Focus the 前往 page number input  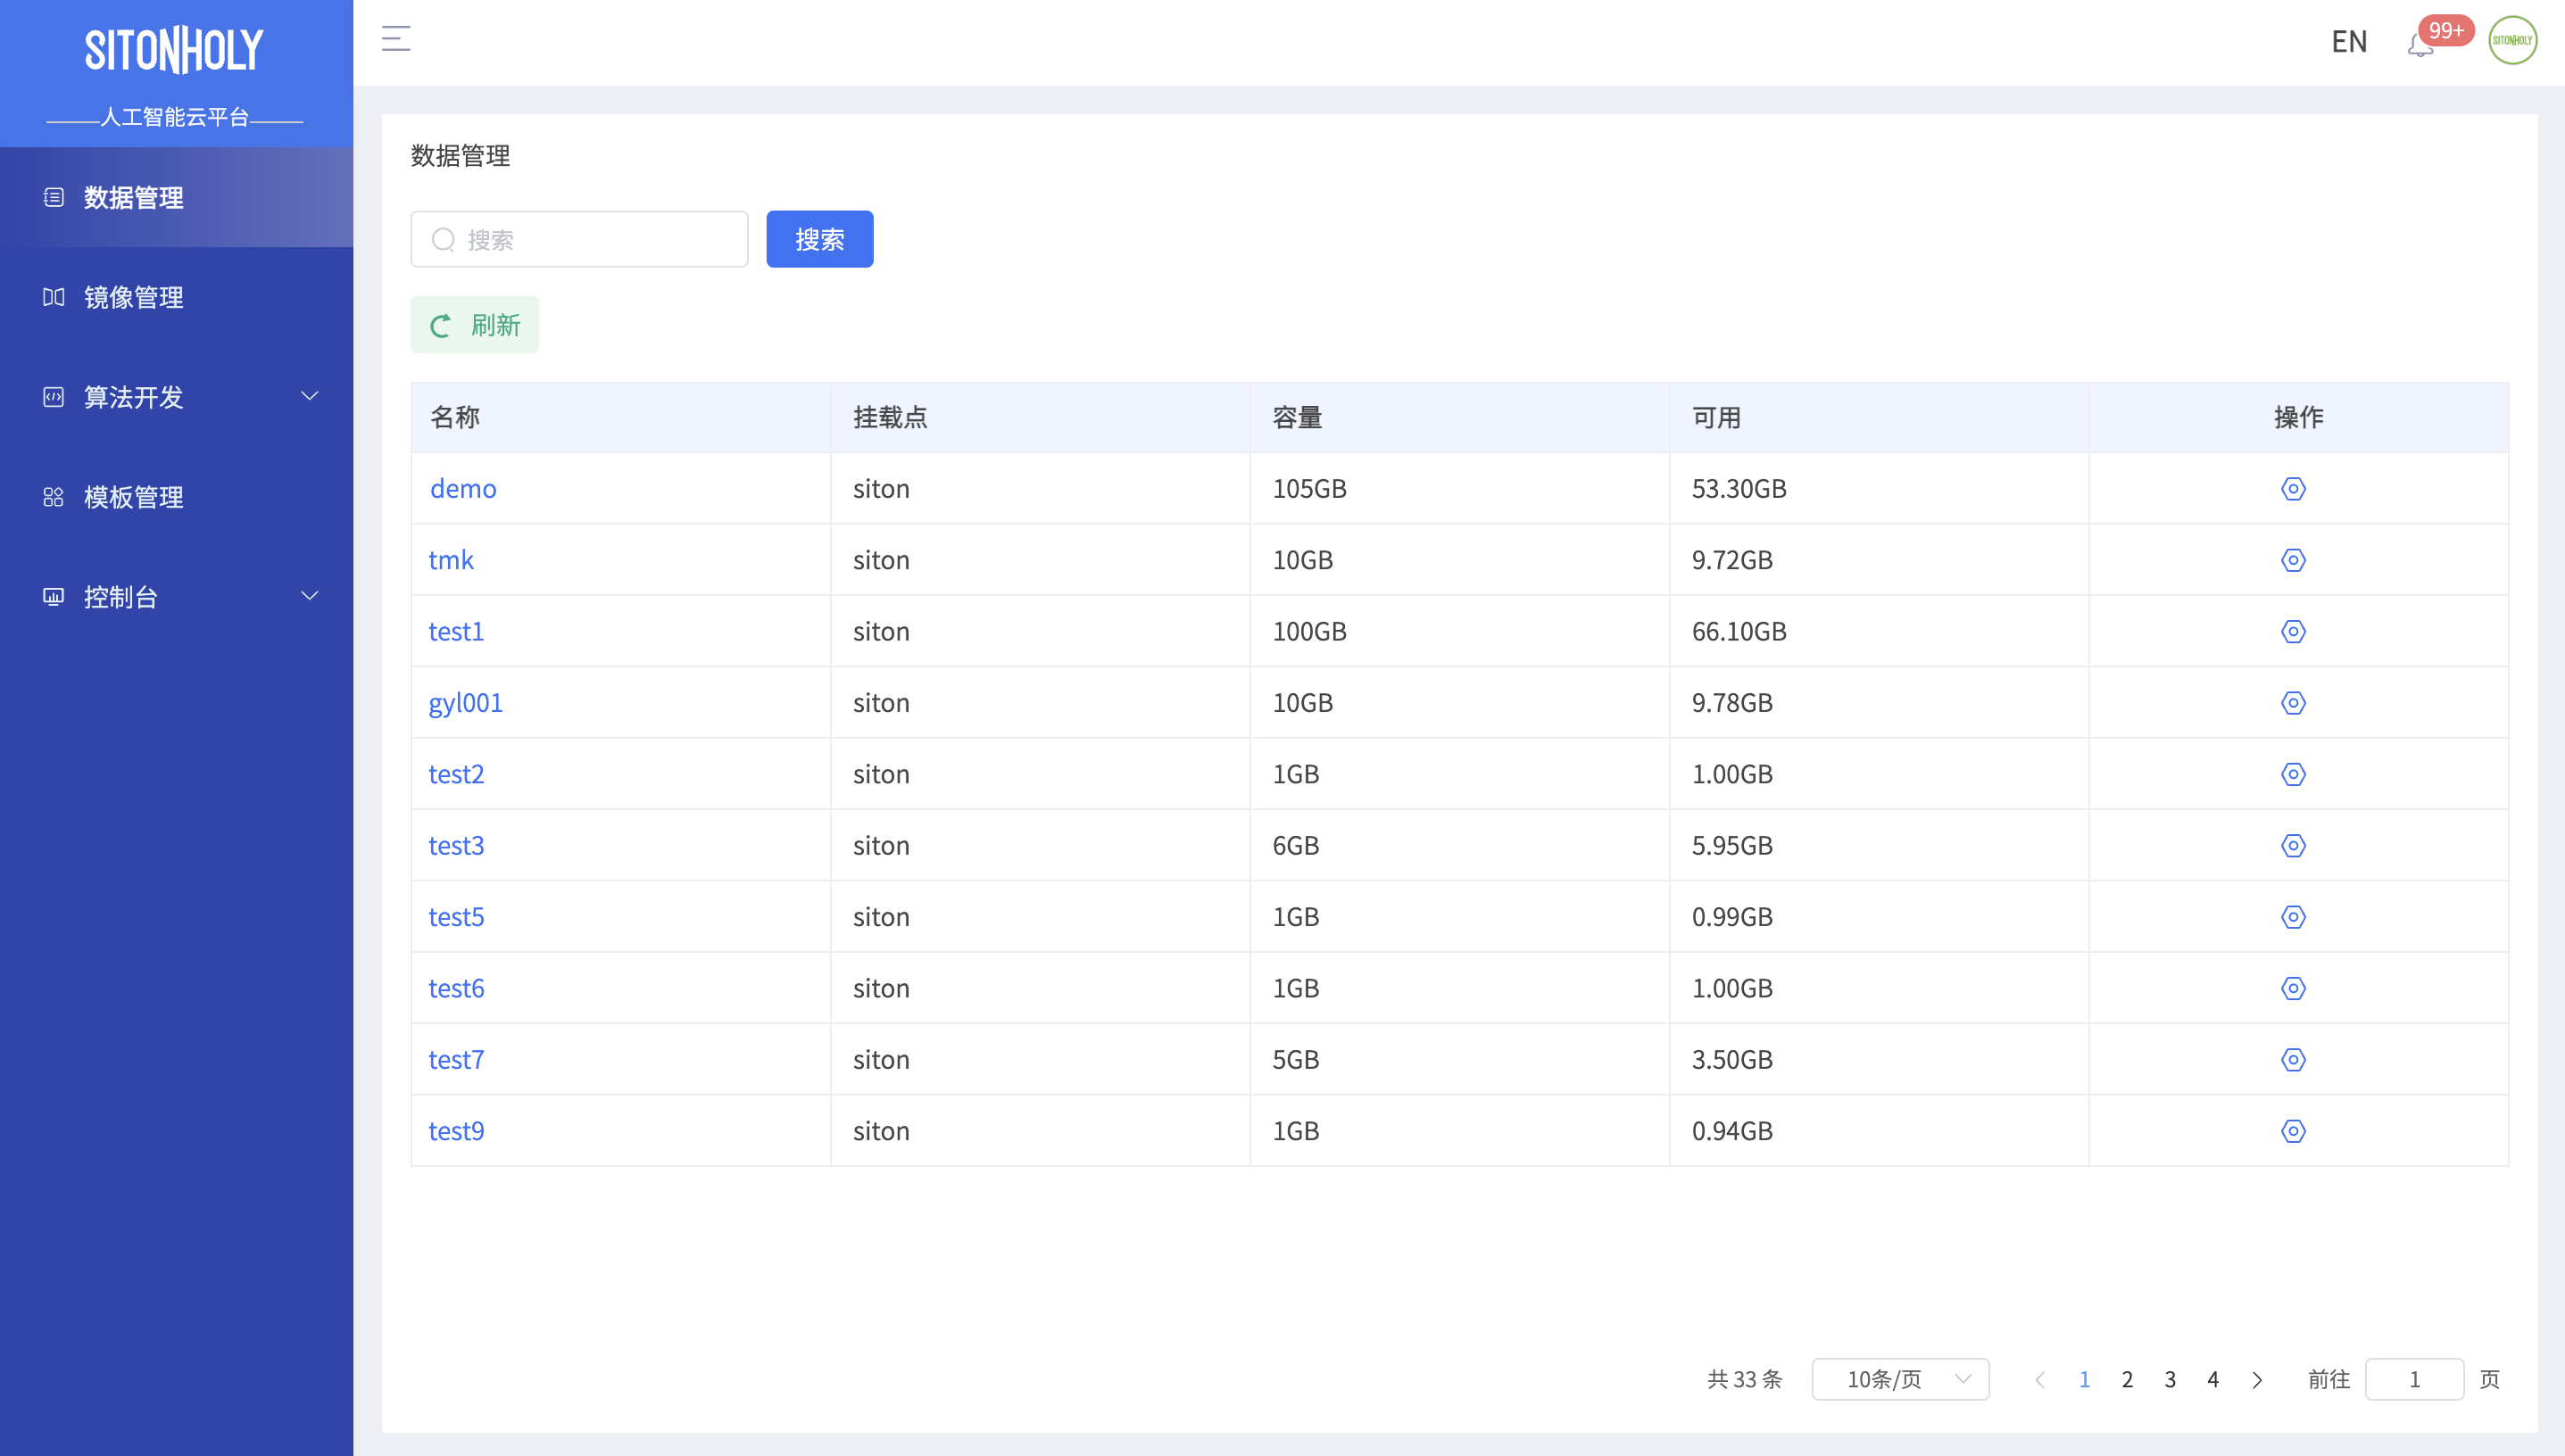[2414, 1380]
